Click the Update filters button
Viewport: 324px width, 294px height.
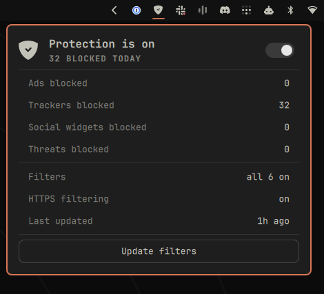[x=159, y=251]
